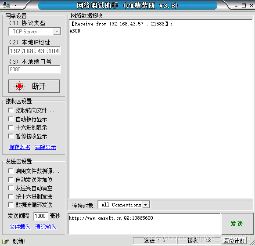Enable 接收转向文件 checkbox
Viewport: 255px width, 246px height.
pyautogui.click(x=11, y=110)
